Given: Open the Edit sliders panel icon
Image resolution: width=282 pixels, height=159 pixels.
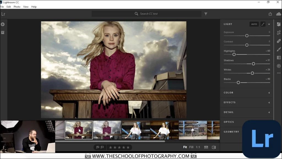Looking at the screenshot, I should (x=279, y=24).
